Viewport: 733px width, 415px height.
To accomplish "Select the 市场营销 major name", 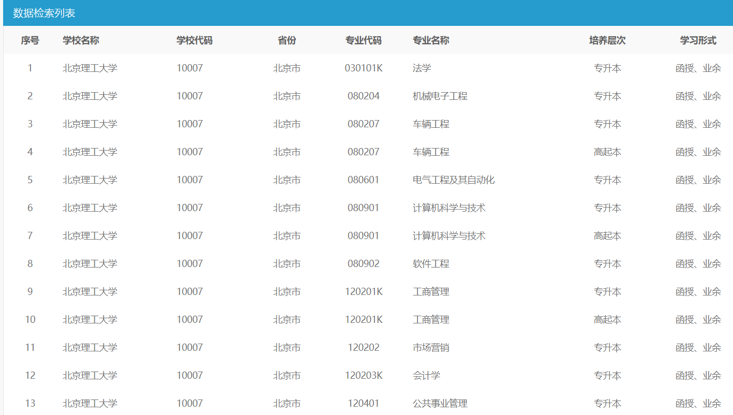I will pos(431,347).
